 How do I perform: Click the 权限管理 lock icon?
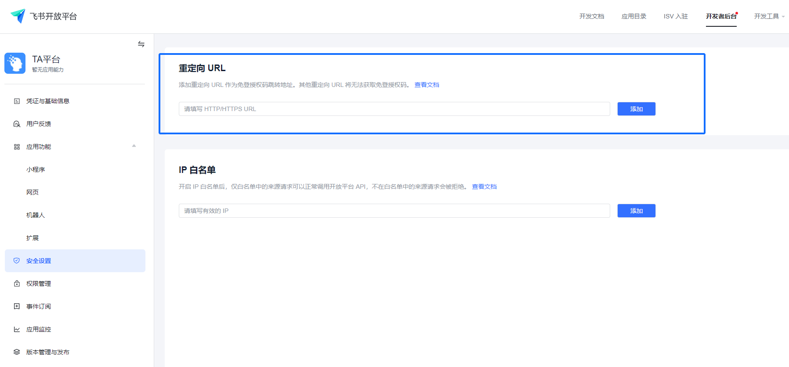(x=17, y=284)
